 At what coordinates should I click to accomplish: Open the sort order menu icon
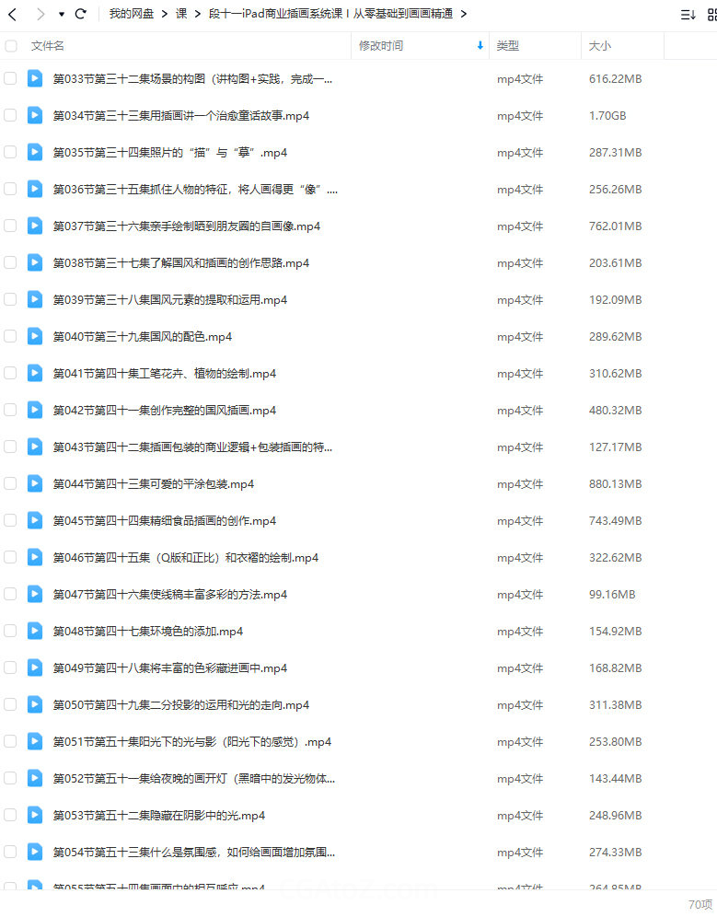click(x=688, y=15)
